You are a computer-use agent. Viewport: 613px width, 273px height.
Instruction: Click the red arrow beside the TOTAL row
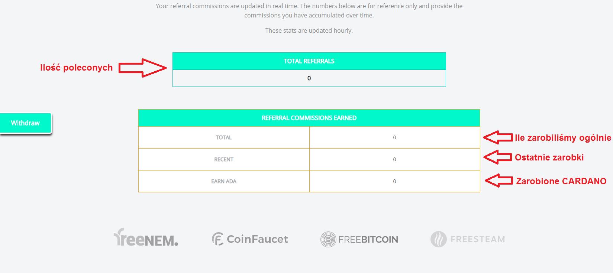(x=498, y=137)
